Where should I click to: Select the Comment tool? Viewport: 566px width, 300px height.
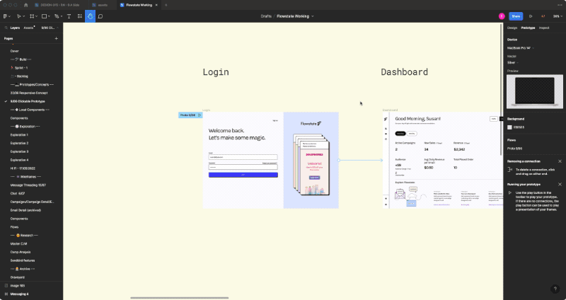(100, 16)
